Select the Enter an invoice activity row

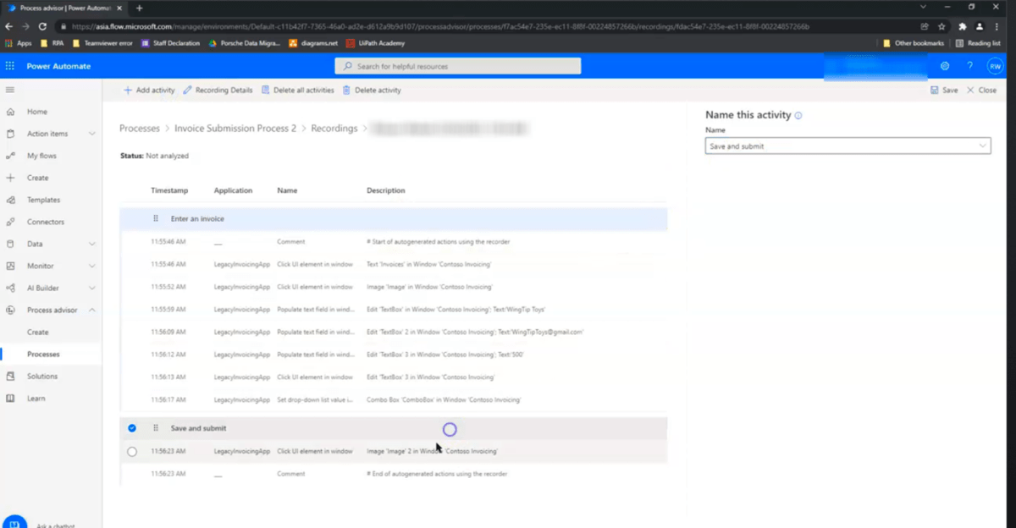pyautogui.click(x=394, y=218)
